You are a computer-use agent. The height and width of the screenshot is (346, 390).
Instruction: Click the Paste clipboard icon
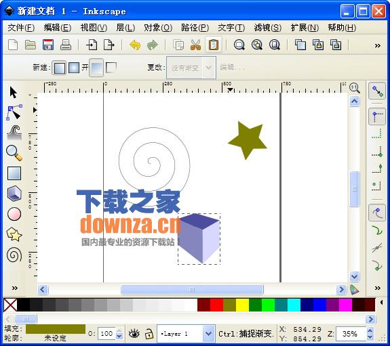214,45
